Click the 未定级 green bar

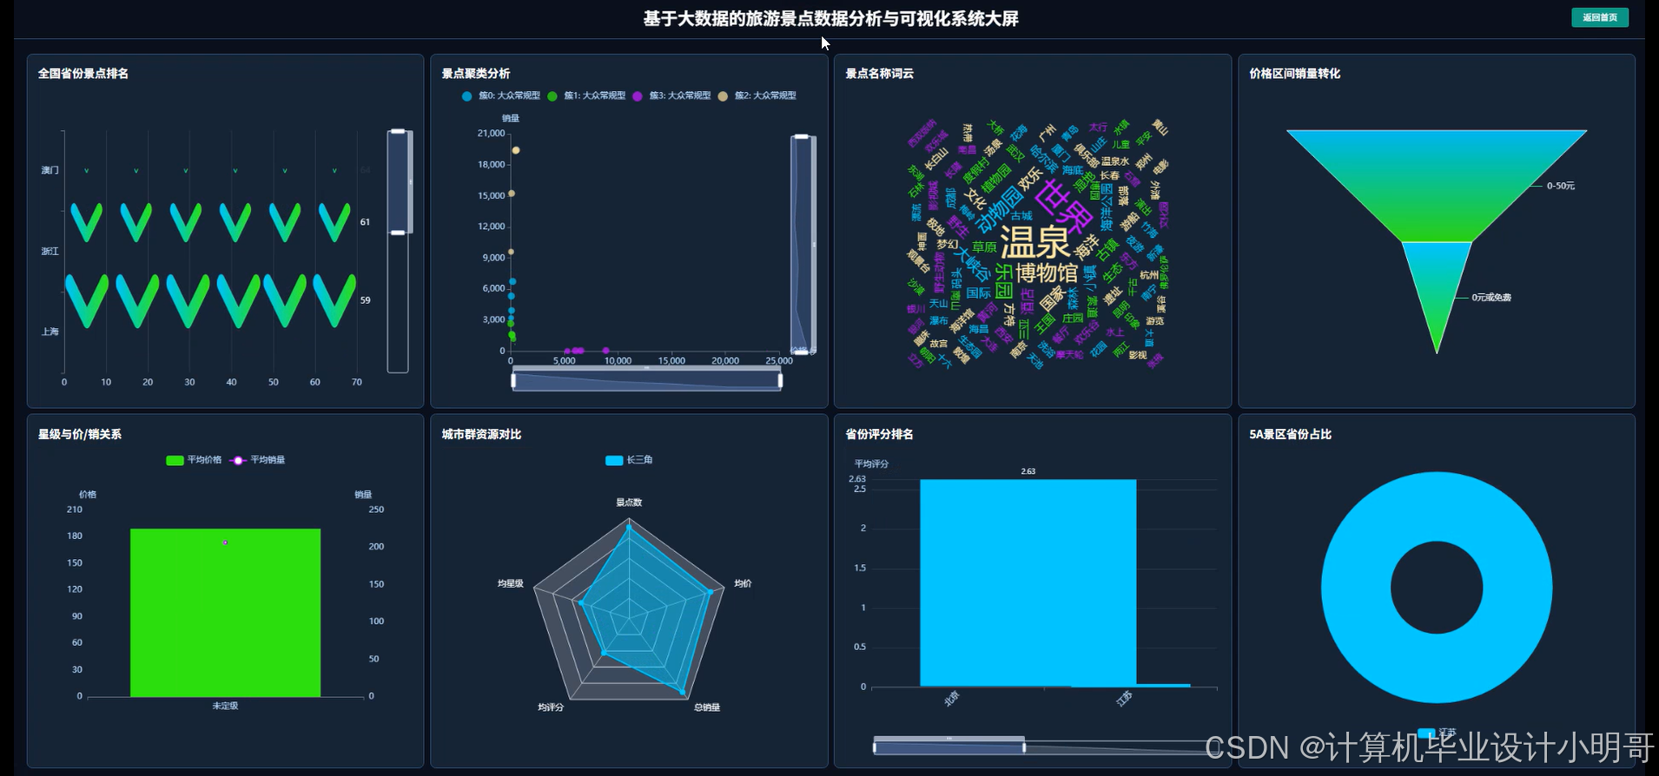click(x=225, y=612)
